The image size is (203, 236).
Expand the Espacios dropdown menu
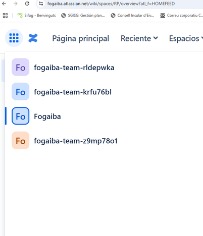(186, 38)
